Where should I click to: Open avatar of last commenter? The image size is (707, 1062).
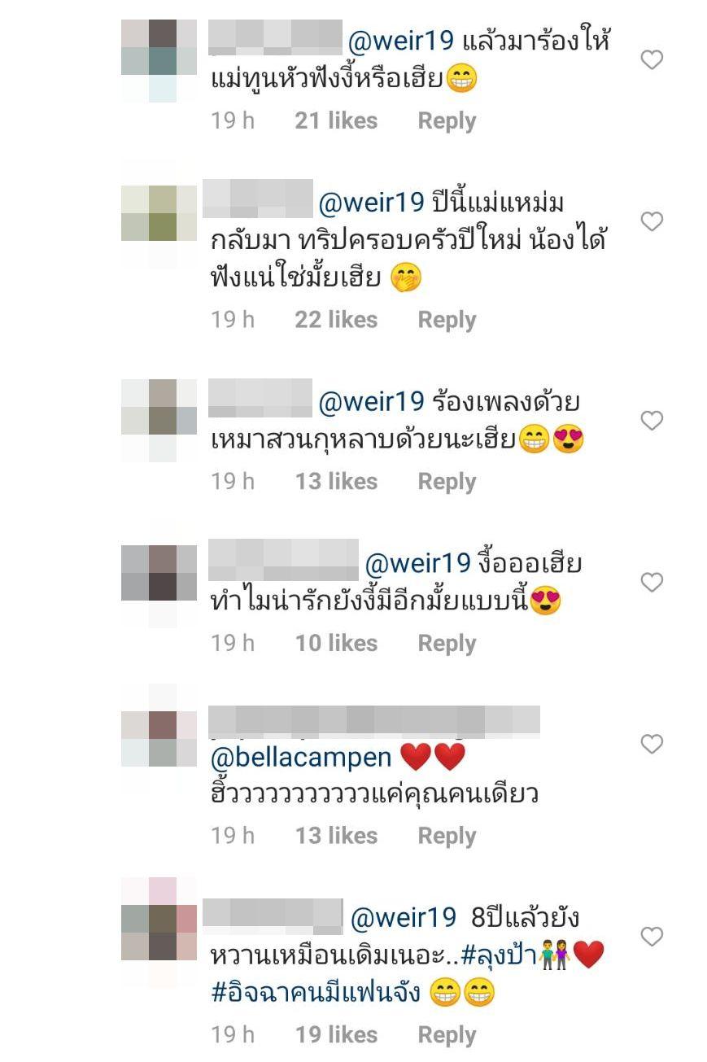click(159, 932)
